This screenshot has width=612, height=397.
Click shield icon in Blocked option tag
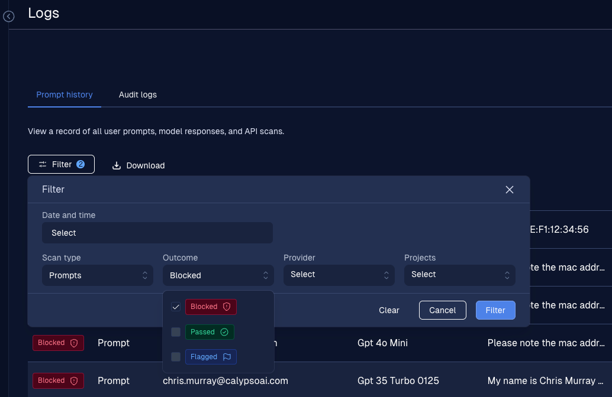(227, 307)
